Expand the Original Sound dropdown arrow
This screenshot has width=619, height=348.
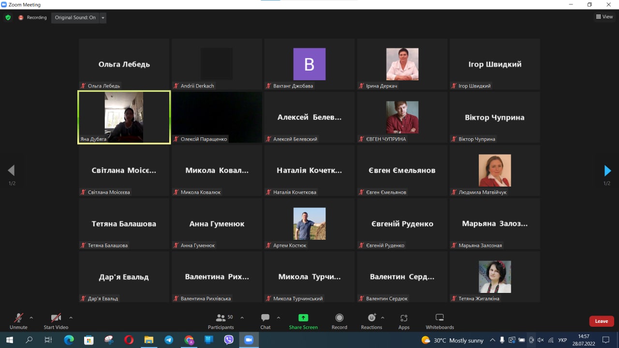click(x=103, y=18)
